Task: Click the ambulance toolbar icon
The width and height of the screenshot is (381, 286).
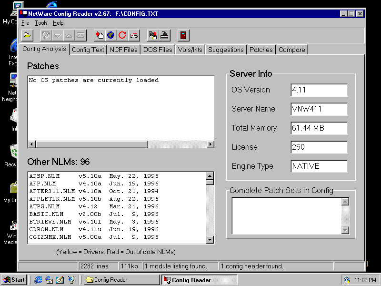Action: coord(134,35)
